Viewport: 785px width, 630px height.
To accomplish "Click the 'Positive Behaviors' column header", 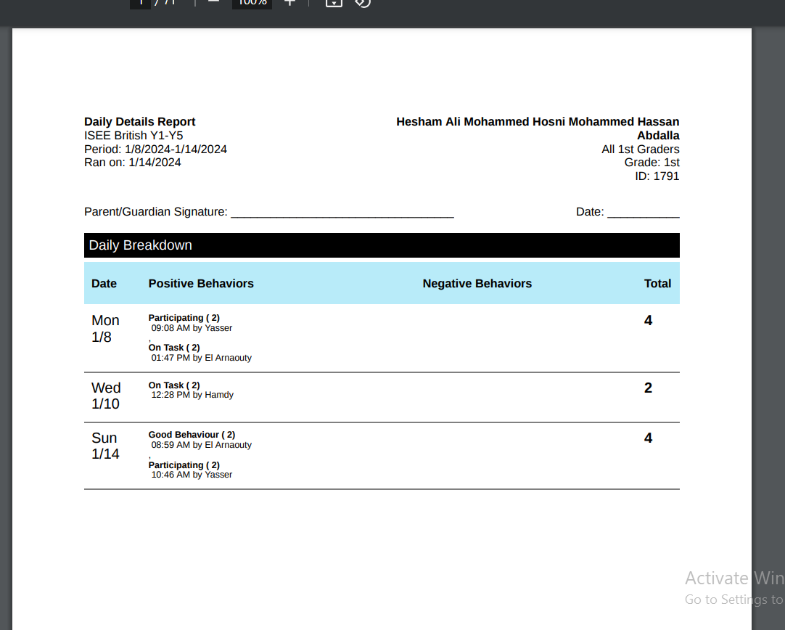I will 201,284.
